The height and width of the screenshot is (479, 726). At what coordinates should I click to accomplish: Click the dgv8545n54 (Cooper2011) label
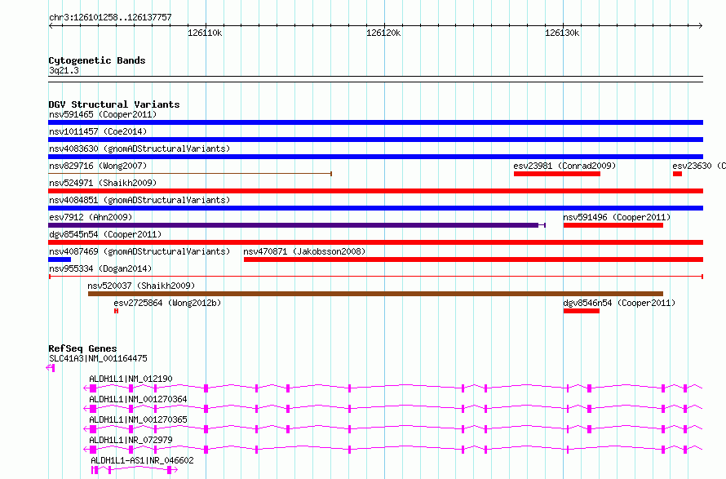[105, 234]
